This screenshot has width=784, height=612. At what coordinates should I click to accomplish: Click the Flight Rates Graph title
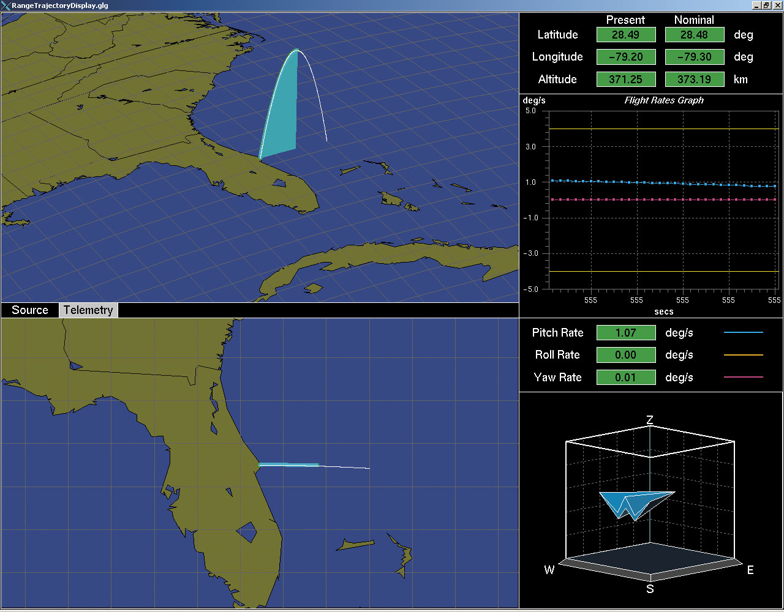point(664,100)
